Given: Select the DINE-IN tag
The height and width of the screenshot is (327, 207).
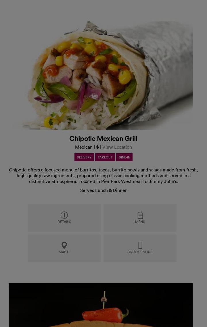Looking at the screenshot, I should [x=124, y=157].
